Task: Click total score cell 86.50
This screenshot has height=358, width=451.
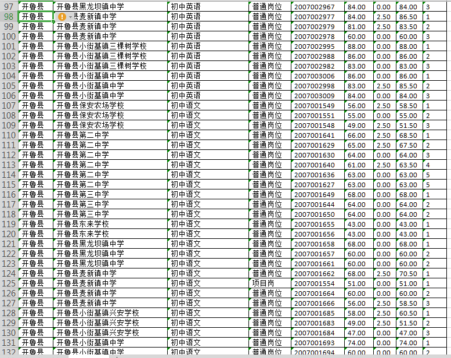Action: (408, 17)
